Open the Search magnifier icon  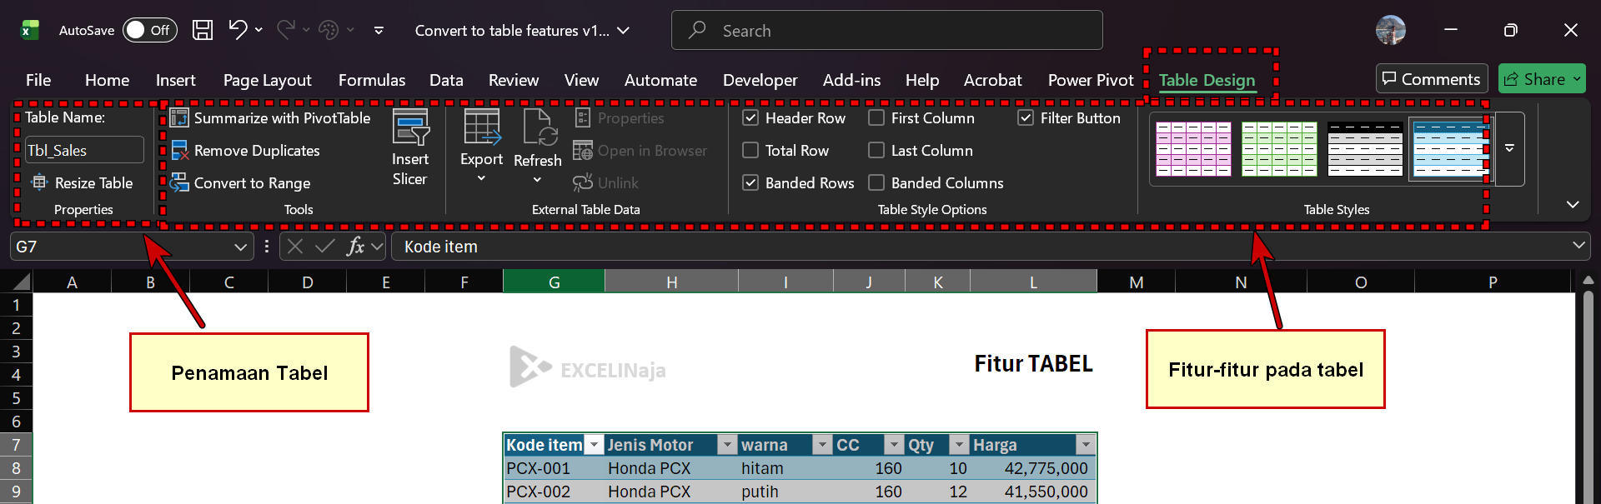click(697, 30)
